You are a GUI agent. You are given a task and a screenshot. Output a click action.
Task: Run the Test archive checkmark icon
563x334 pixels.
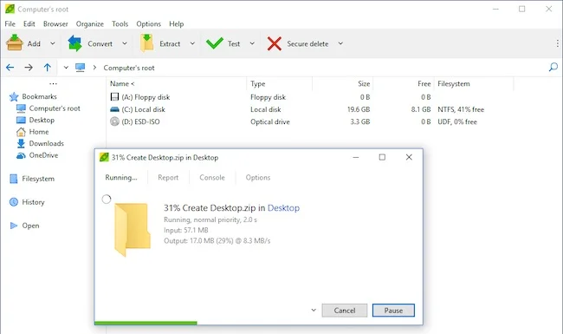pyautogui.click(x=214, y=43)
